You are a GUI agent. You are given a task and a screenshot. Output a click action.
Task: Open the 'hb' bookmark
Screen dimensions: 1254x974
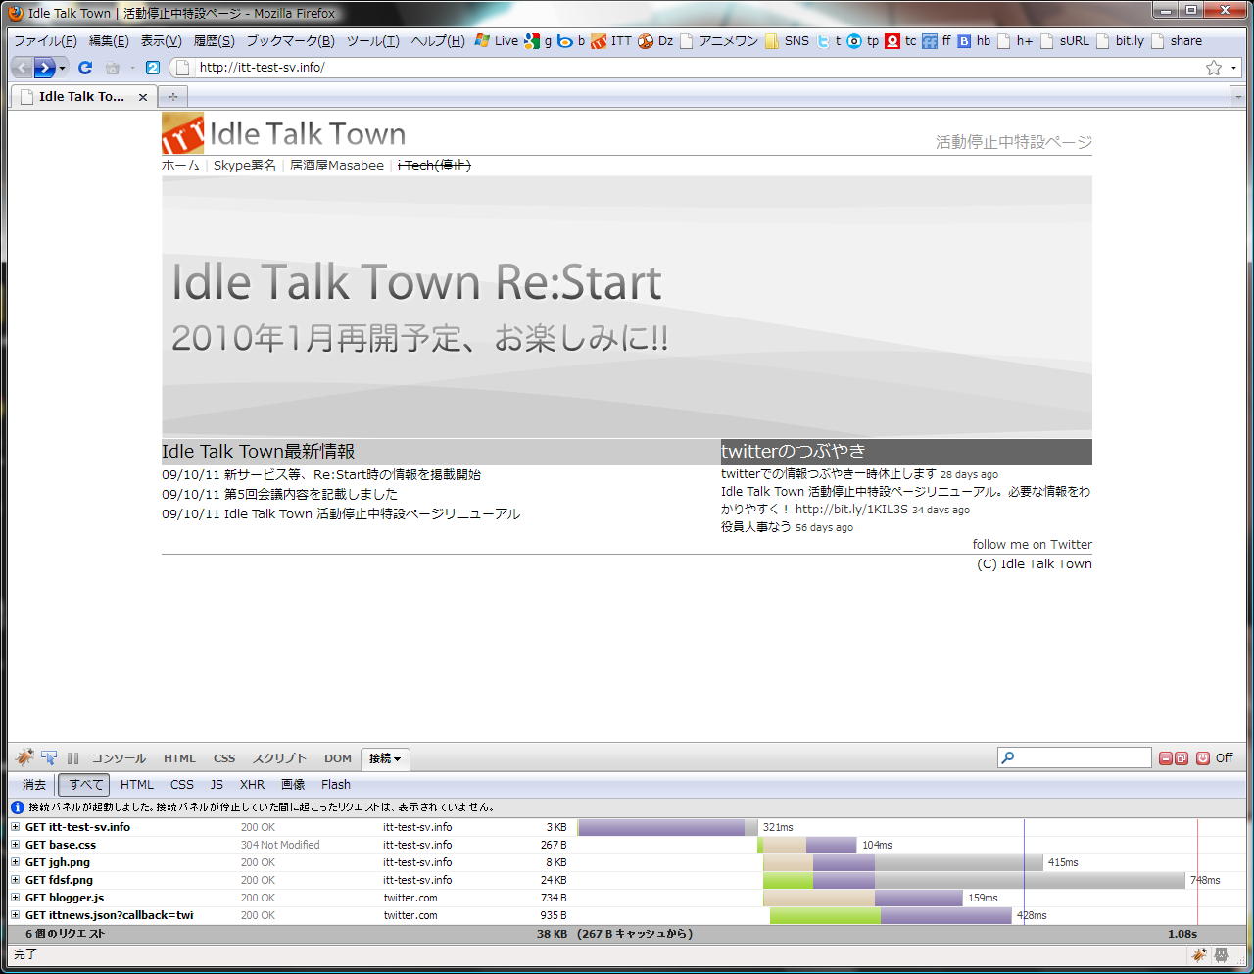(975, 41)
